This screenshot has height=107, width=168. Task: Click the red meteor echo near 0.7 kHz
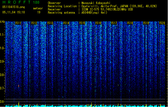[19, 86]
